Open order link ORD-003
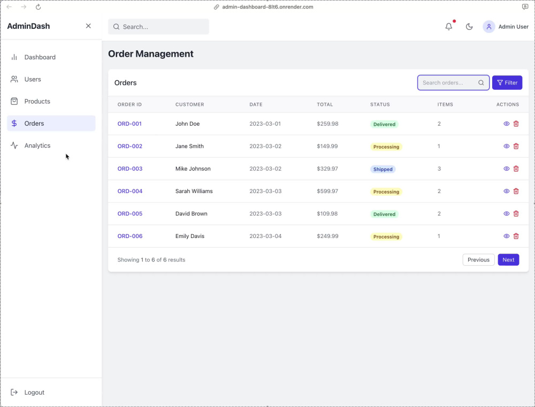Screen dimensions: 535x407 [x=130, y=169]
